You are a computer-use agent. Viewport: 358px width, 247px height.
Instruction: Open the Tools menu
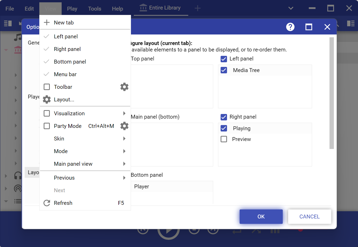point(95,9)
